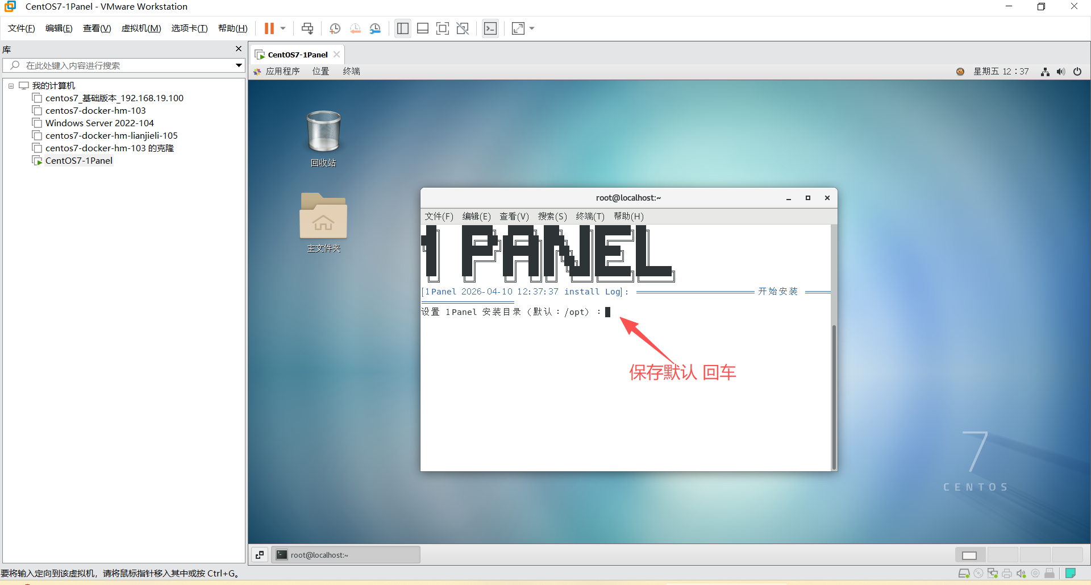Viewport: 1091px width, 585px height.
Task: Open the power options dropdown beside pause
Action: [x=283, y=28]
